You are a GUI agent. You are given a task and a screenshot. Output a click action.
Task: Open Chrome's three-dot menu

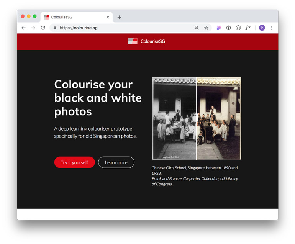click(x=272, y=28)
